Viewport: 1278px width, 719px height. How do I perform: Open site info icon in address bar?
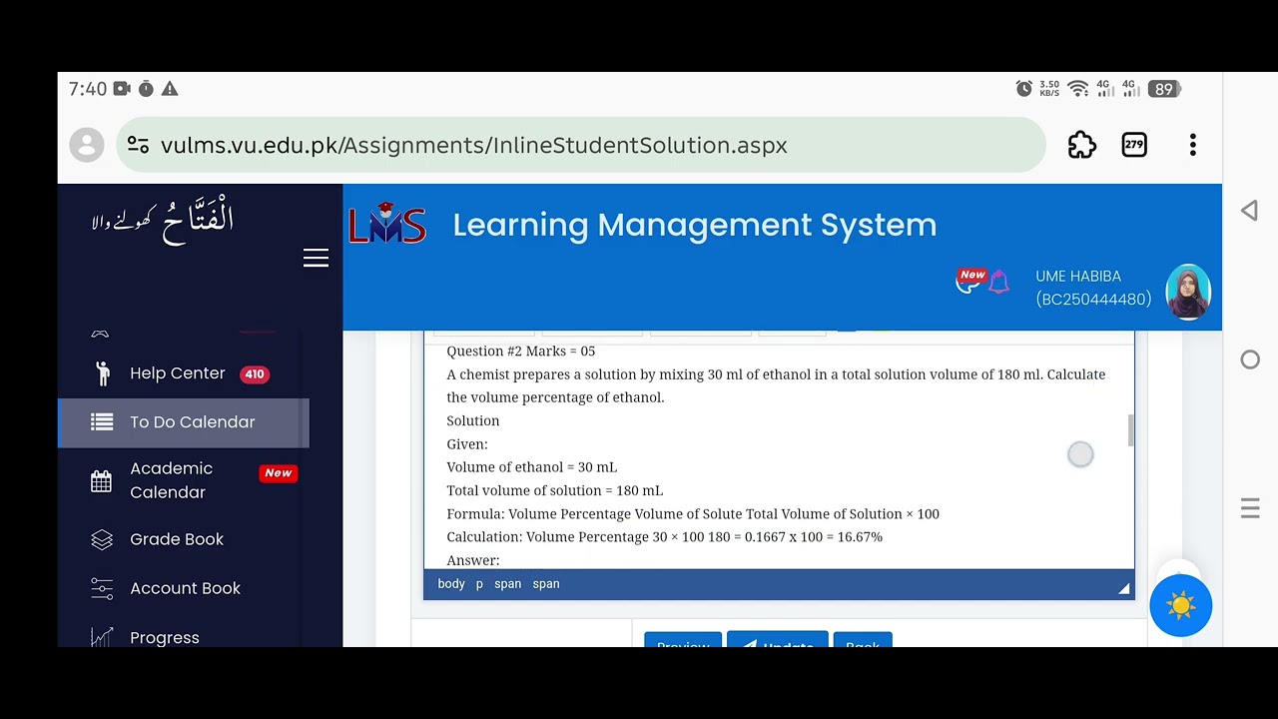[139, 145]
